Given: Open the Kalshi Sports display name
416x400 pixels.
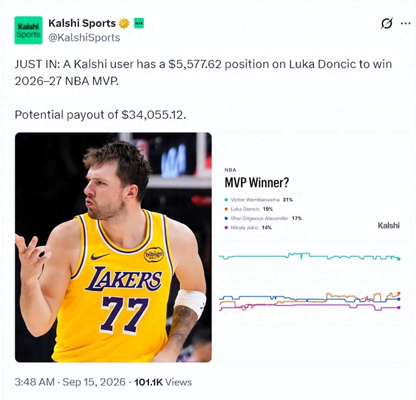Looking at the screenshot, I should click(82, 23).
